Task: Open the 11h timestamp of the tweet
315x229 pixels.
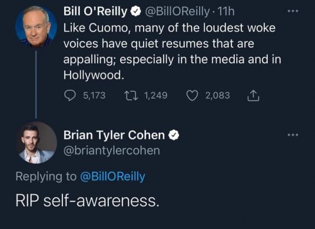Action: pyautogui.click(x=226, y=11)
